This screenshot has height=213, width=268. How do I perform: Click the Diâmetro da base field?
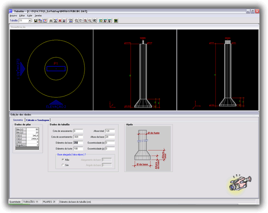pos(78,143)
